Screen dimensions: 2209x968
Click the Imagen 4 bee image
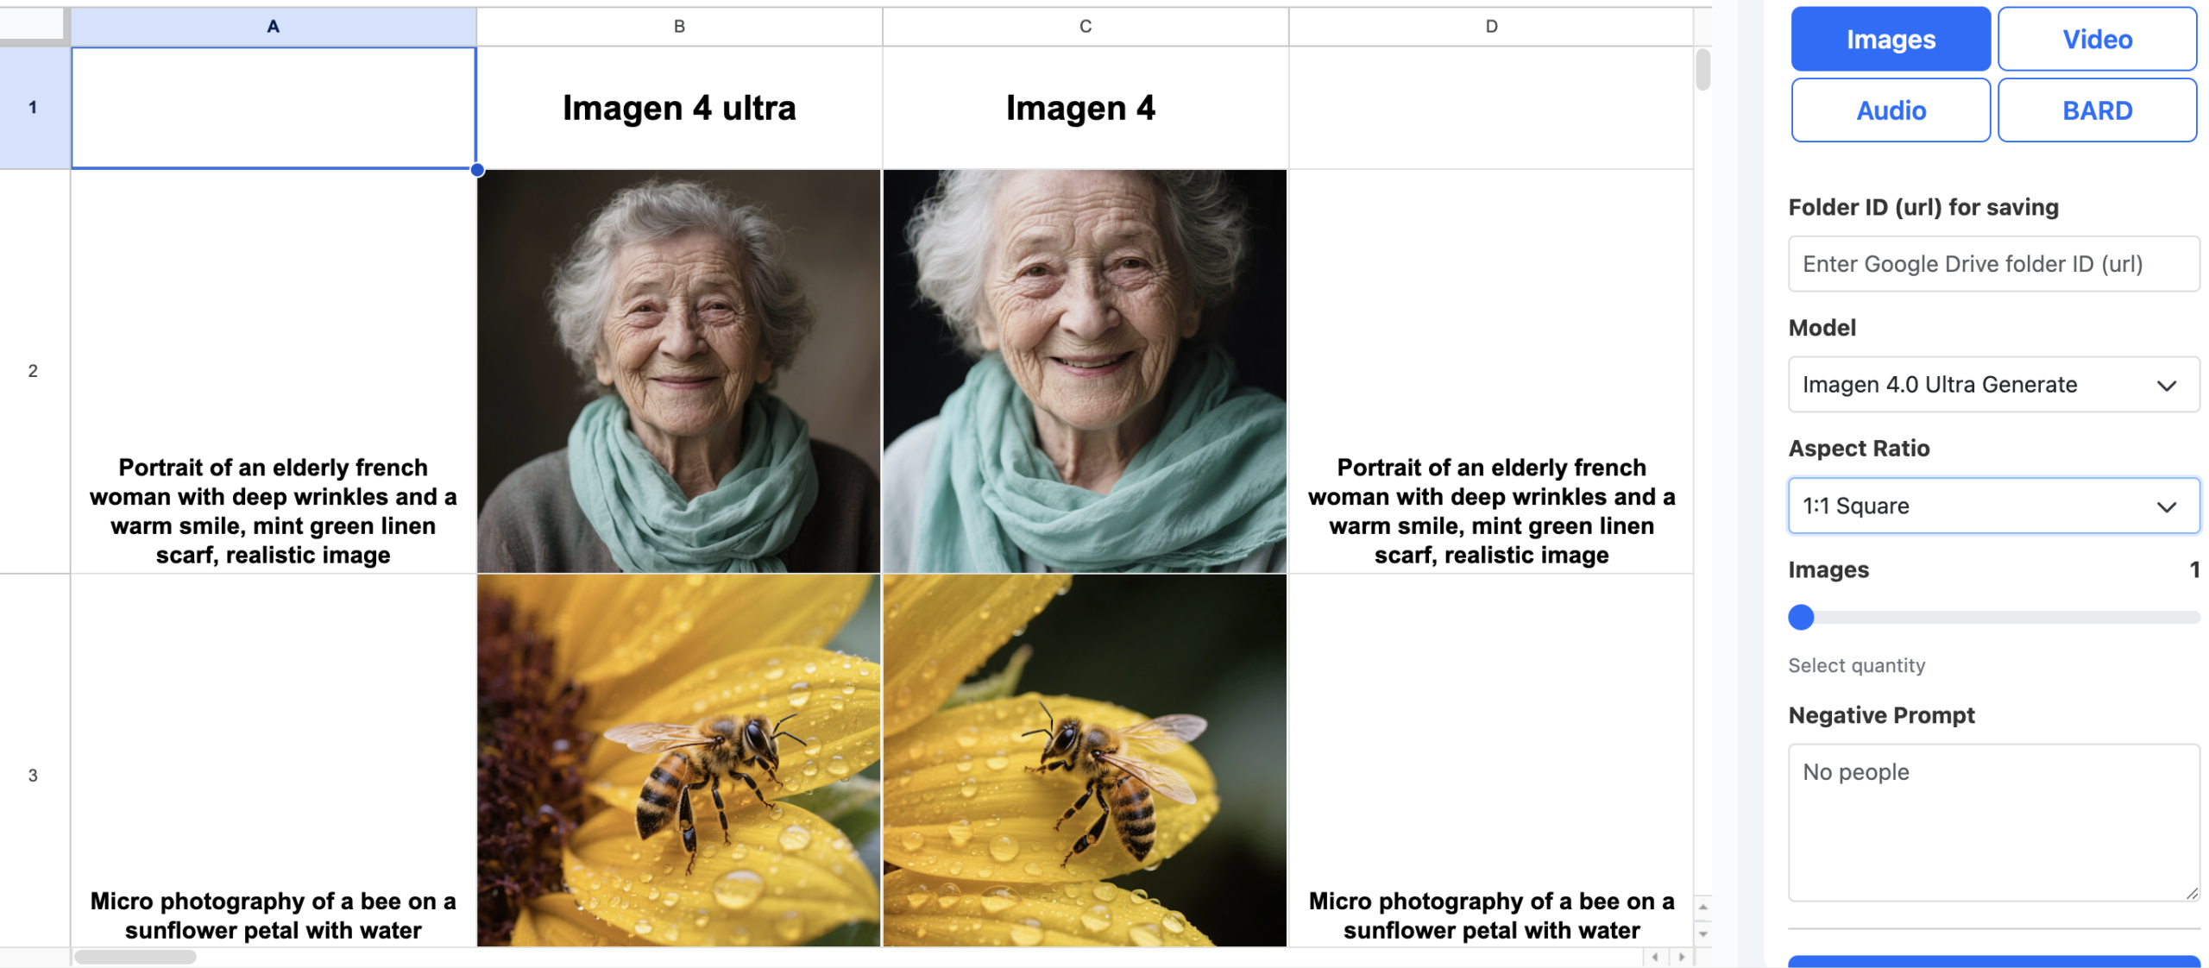click(1085, 761)
